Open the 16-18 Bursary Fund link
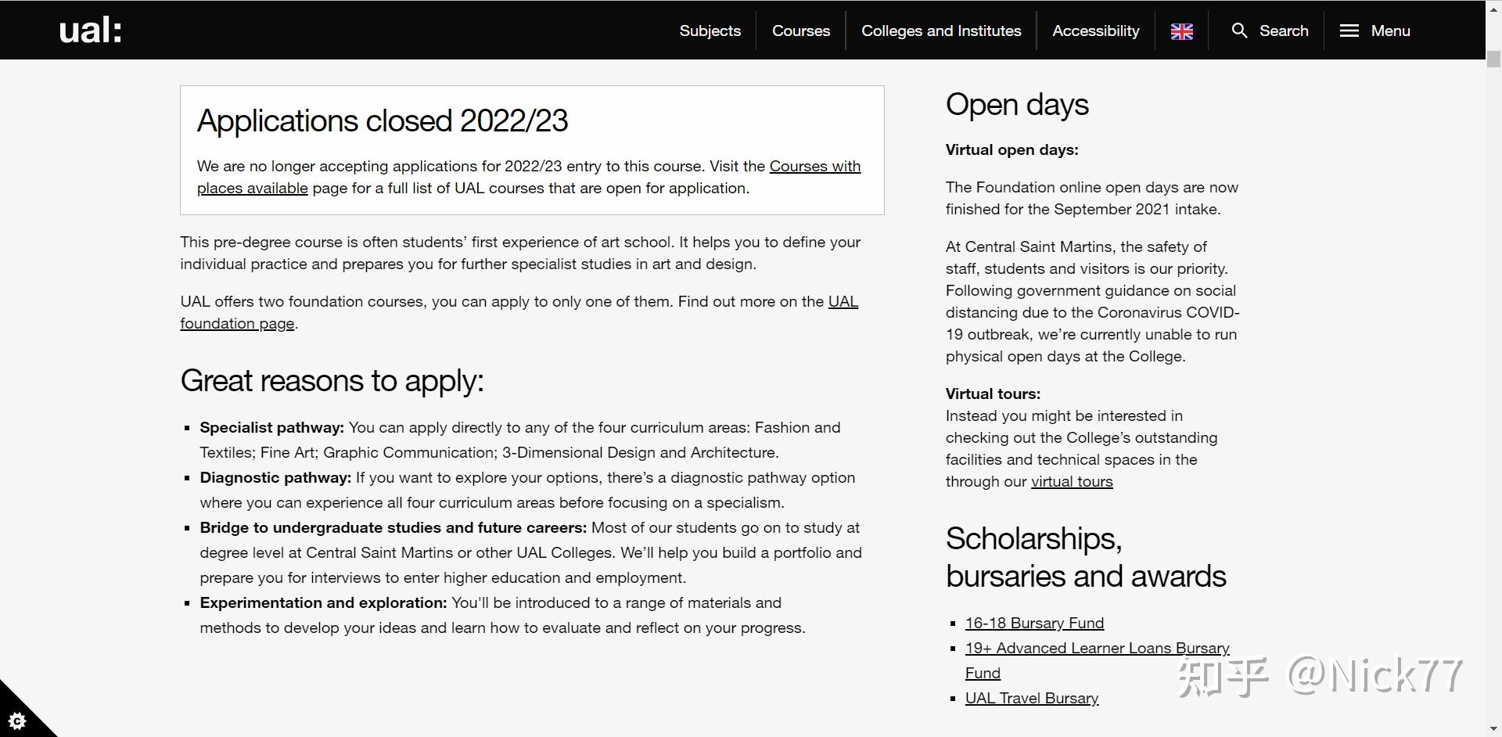The height and width of the screenshot is (737, 1502). tap(1034, 623)
